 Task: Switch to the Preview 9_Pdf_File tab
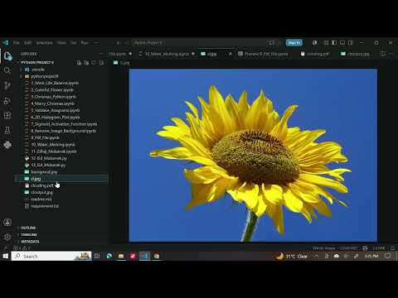tap(263, 54)
